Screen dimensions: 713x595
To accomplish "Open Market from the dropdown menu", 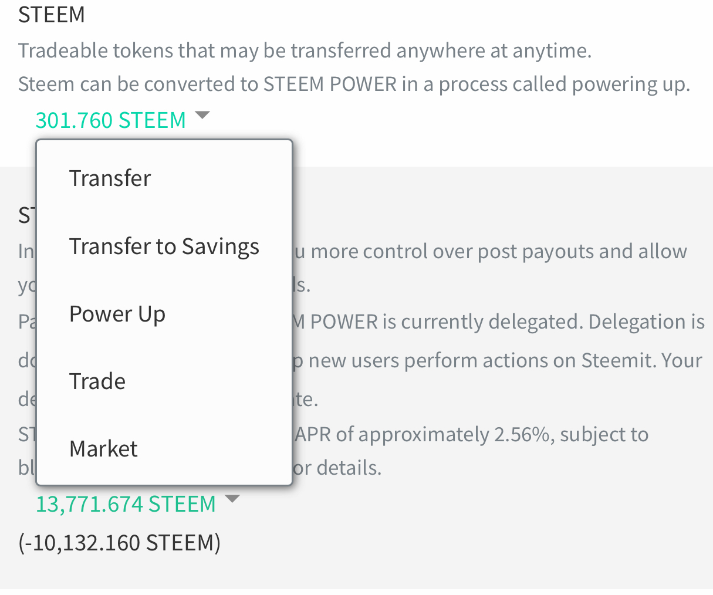I will tap(103, 449).
